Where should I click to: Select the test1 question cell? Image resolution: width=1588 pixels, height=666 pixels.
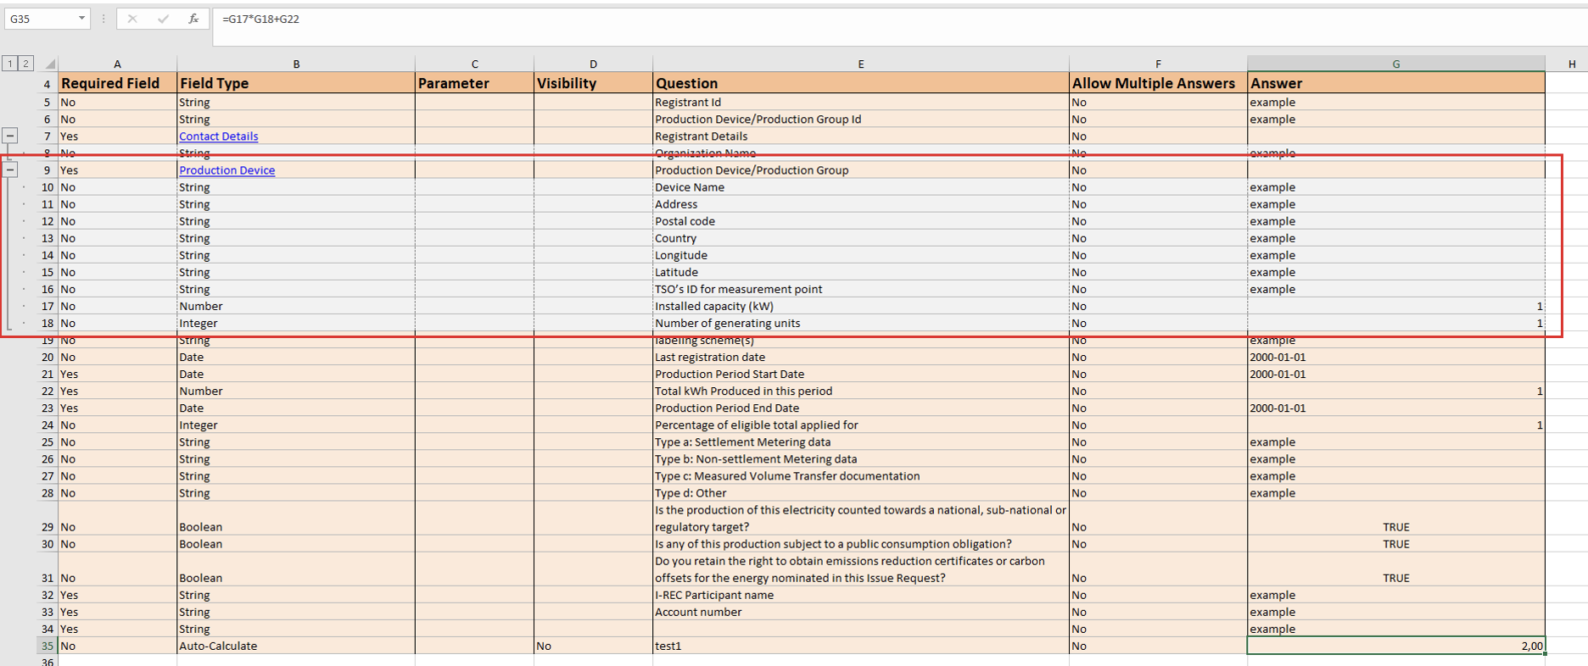(x=860, y=646)
